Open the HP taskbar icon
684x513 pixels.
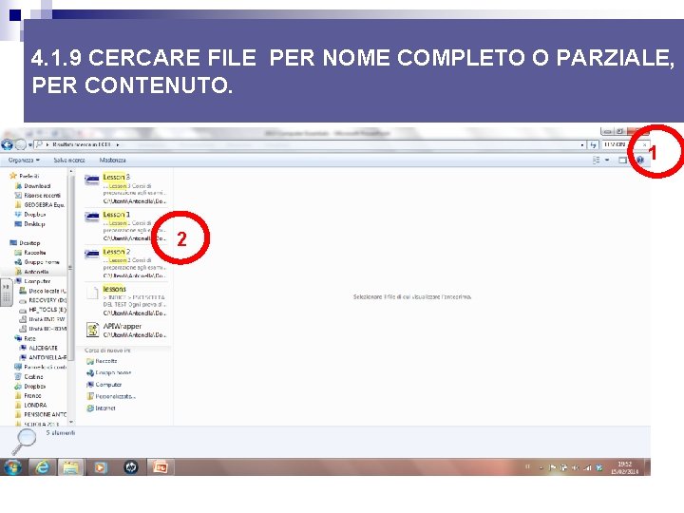click(131, 467)
